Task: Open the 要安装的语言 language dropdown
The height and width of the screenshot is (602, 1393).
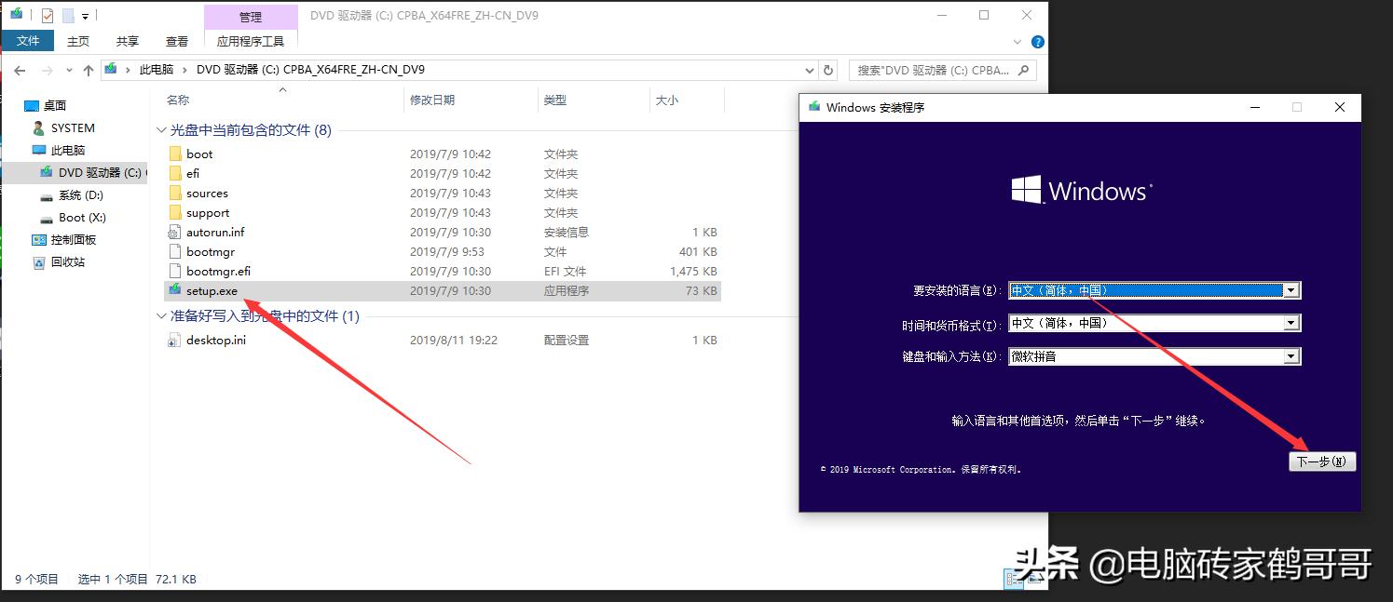Action: click(1292, 289)
